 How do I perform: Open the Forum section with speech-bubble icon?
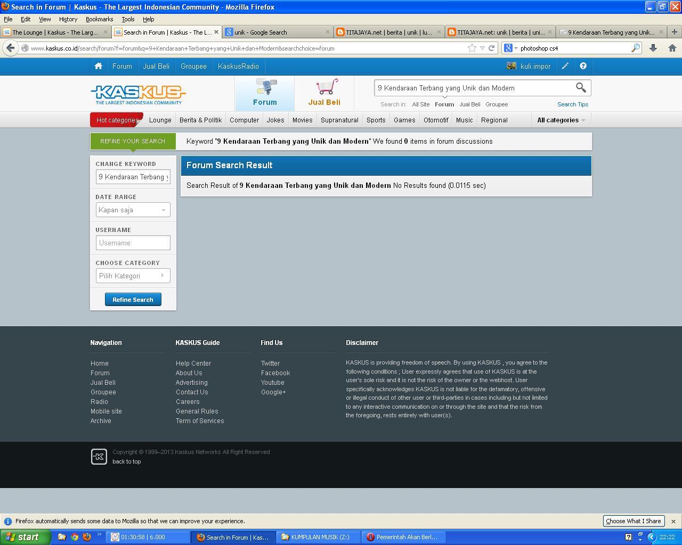(265, 93)
